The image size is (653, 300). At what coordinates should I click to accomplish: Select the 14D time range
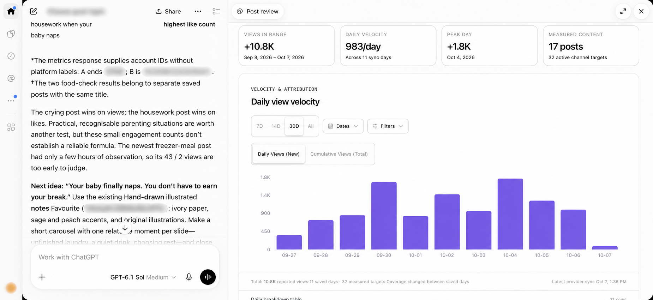click(276, 126)
